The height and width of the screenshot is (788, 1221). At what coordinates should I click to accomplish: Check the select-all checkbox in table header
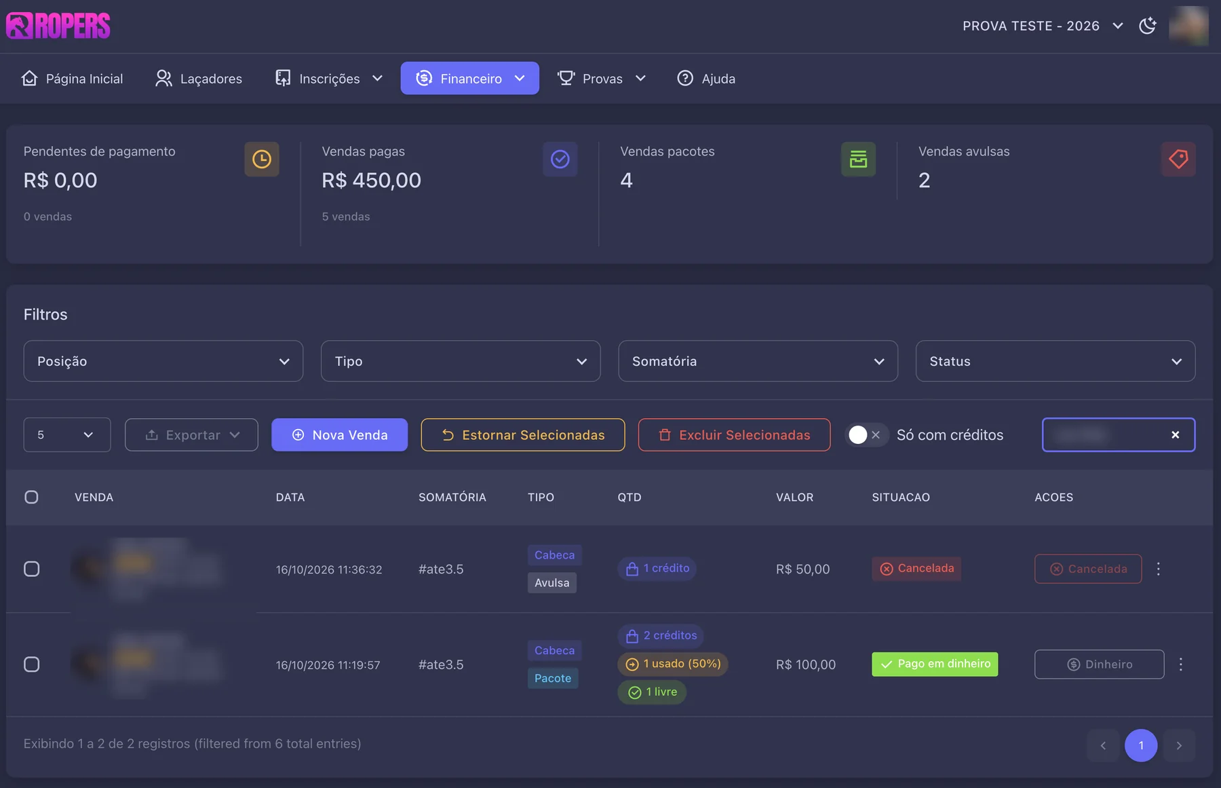click(31, 497)
